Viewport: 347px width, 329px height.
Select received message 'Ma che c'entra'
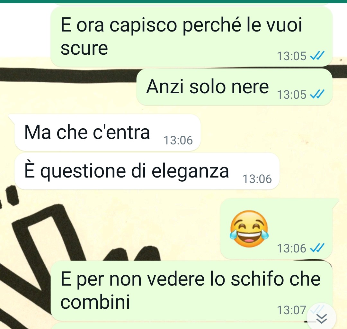pos(108,133)
